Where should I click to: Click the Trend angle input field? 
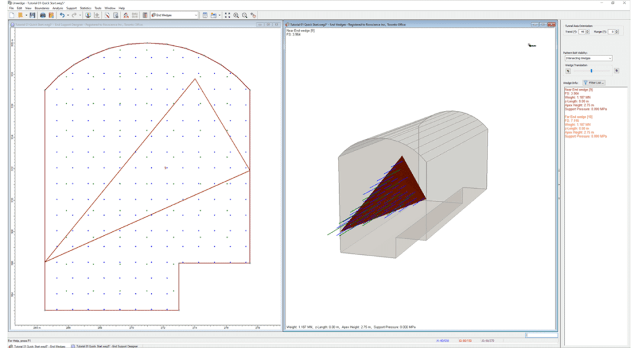tap(582, 31)
